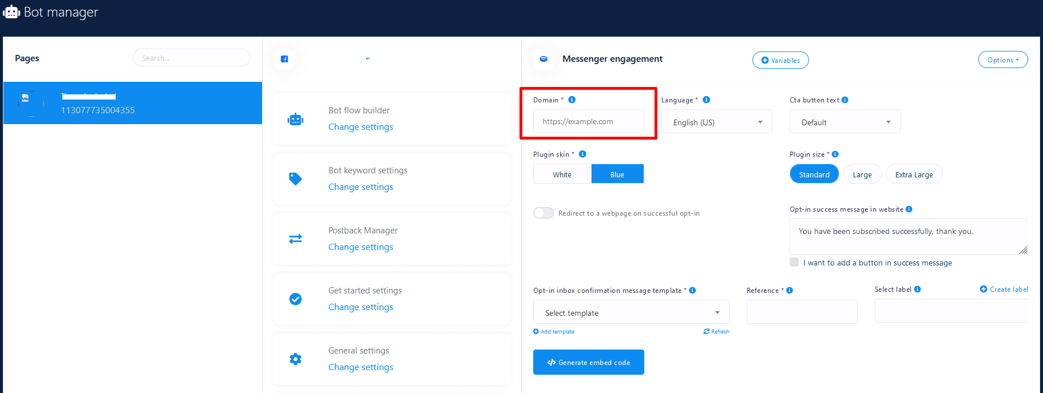This screenshot has width=1043, height=393.
Task: Click the Bot keyword settings tag icon
Action: [x=295, y=179]
